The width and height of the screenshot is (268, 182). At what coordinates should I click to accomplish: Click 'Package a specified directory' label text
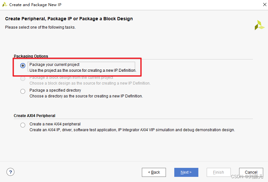click(x=55, y=90)
